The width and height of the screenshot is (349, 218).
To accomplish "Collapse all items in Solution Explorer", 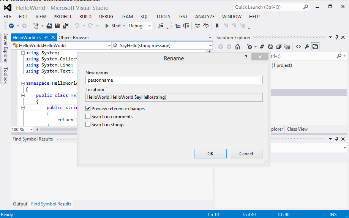I will [x=279, y=47].
